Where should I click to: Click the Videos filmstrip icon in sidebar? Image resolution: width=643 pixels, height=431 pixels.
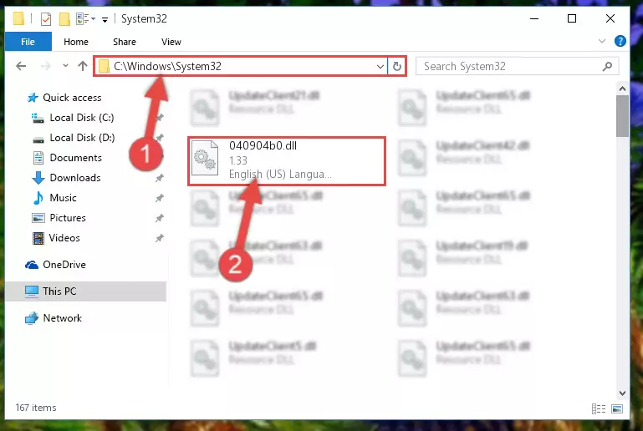point(38,238)
